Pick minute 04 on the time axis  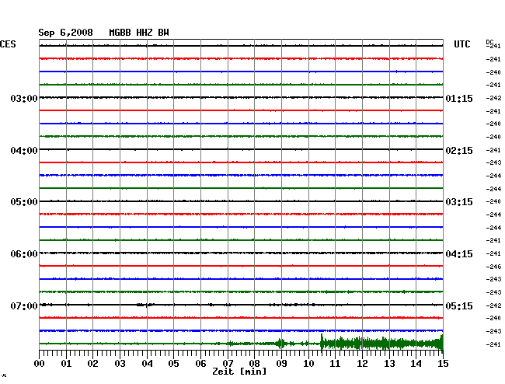click(x=147, y=364)
